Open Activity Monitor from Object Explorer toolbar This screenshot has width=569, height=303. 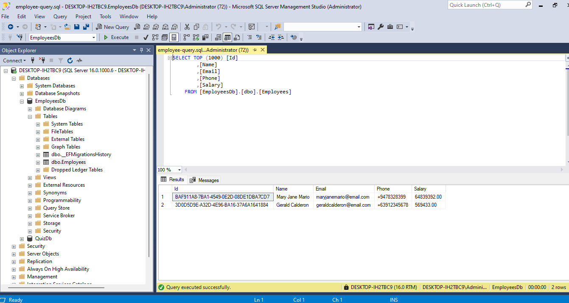click(x=79, y=60)
